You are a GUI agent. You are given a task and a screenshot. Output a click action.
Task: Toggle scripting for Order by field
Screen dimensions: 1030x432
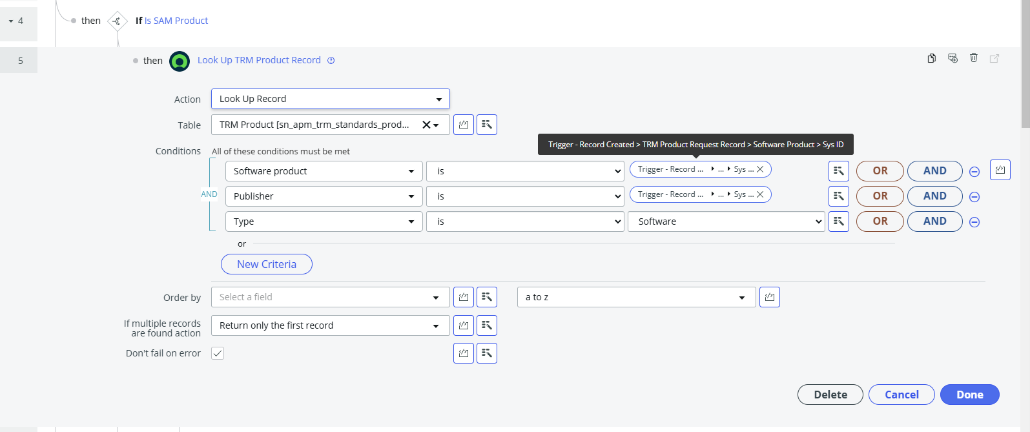[x=464, y=297]
